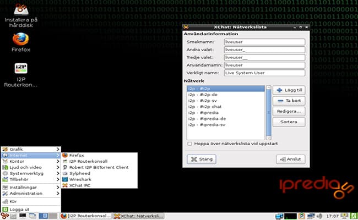Screen dimensions: 358x220
Task: Click the green logout icon at the taskbar's end
Action: coord(354,216)
